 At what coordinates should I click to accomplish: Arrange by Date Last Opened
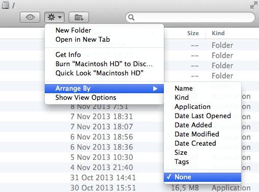(203, 116)
